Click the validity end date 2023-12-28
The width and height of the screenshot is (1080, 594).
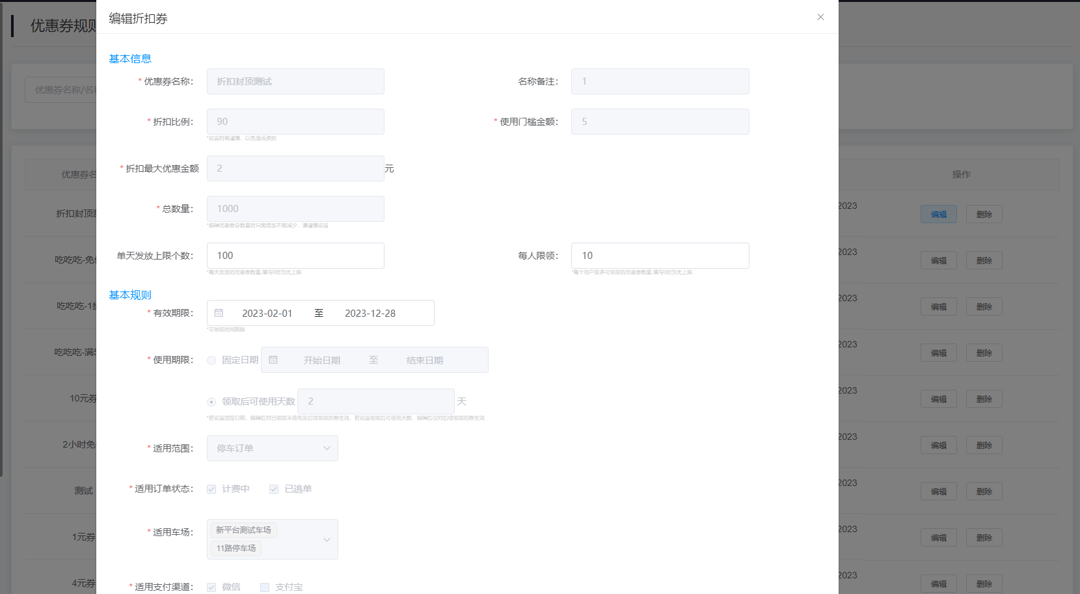(x=370, y=313)
